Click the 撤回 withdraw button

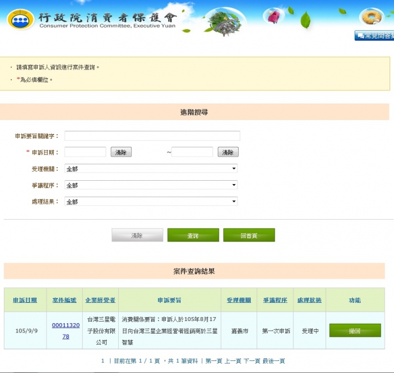click(355, 330)
